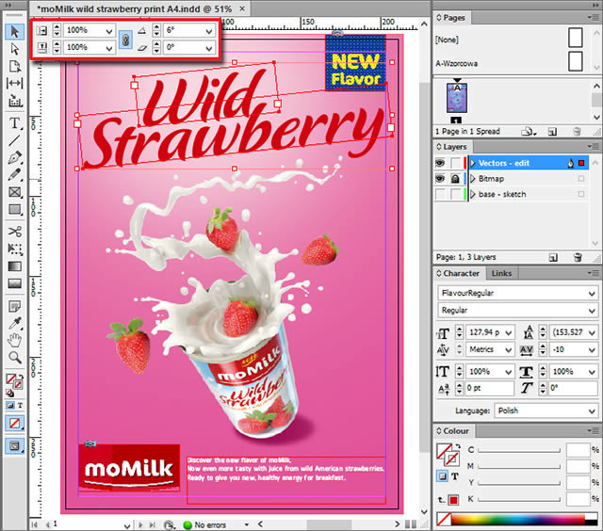
Task: Select the Selection tool arrow
Action: click(15, 31)
